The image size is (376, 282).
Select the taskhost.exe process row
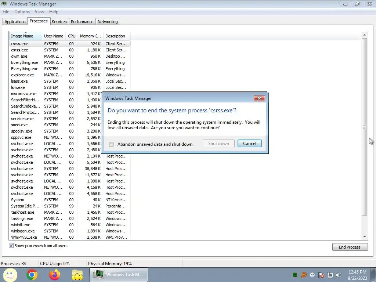(x=70, y=212)
